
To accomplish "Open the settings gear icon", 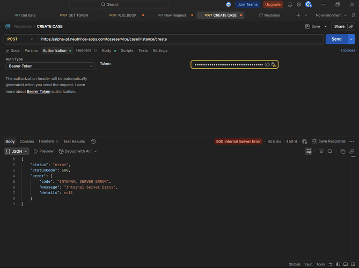I will [x=298, y=5].
